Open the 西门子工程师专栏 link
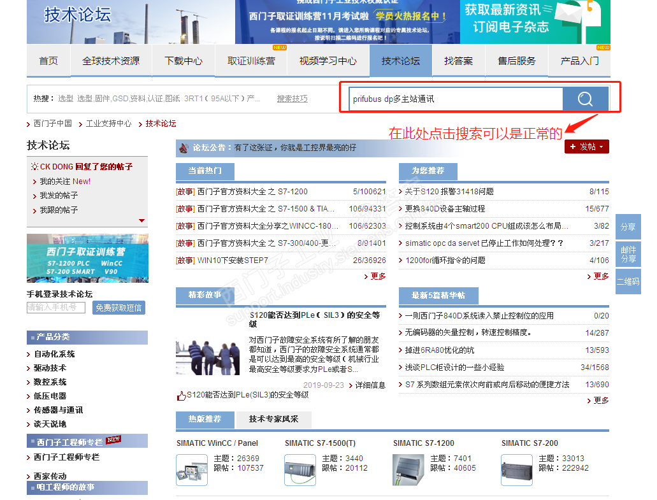Image resolution: width=657 pixels, height=500 pixels. tap(67, 457)
